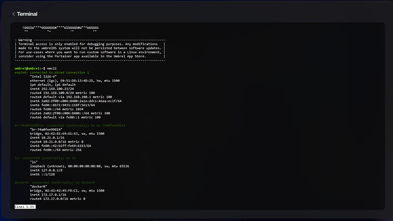Viewport: 393px width, 221px height.
Task: Click the Warning box header line
Action: 90,40
